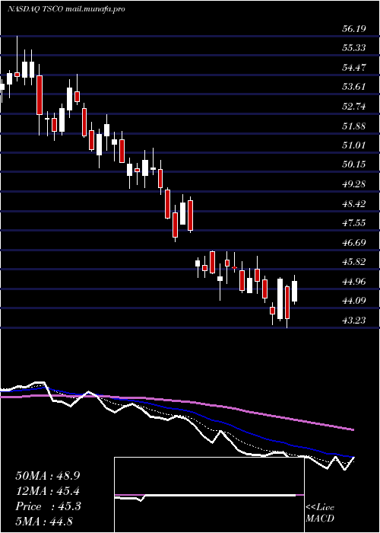The height and width of the screenshot is (533, 380).
Task: Click the 12MA : 45.4 readout
Action: [x=48, y=491]
